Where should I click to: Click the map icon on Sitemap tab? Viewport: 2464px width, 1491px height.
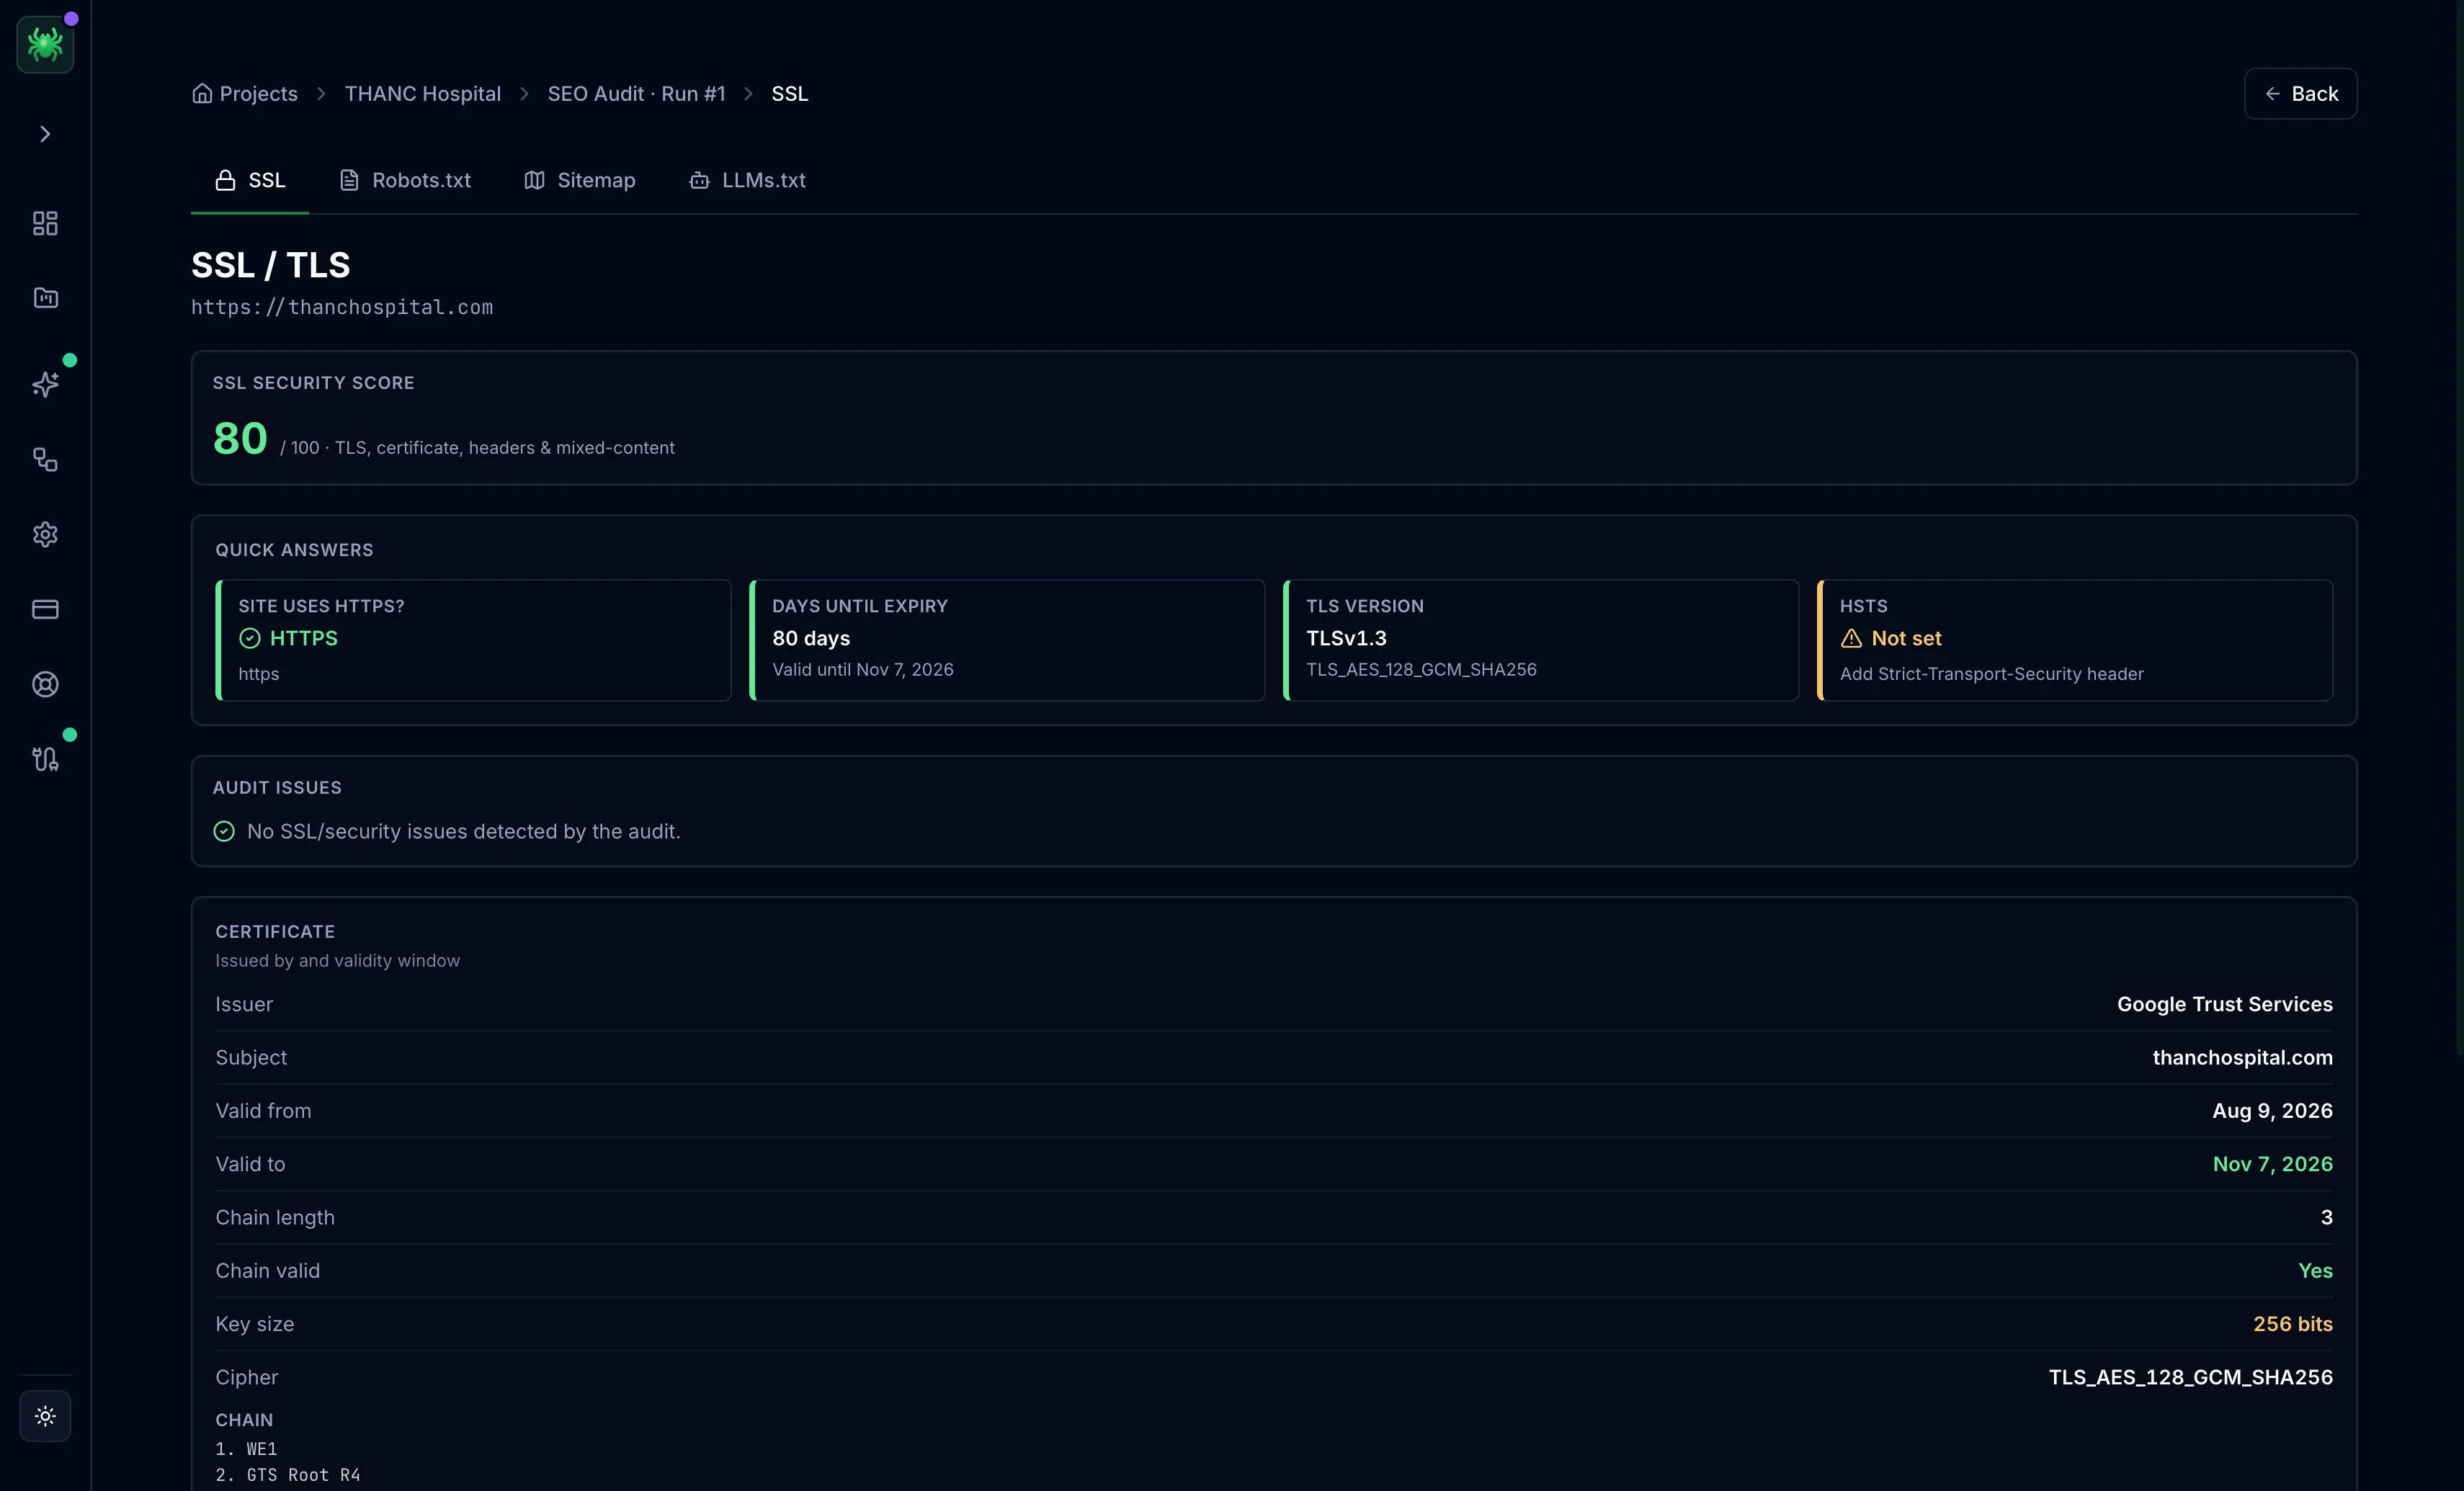(535, 180)
